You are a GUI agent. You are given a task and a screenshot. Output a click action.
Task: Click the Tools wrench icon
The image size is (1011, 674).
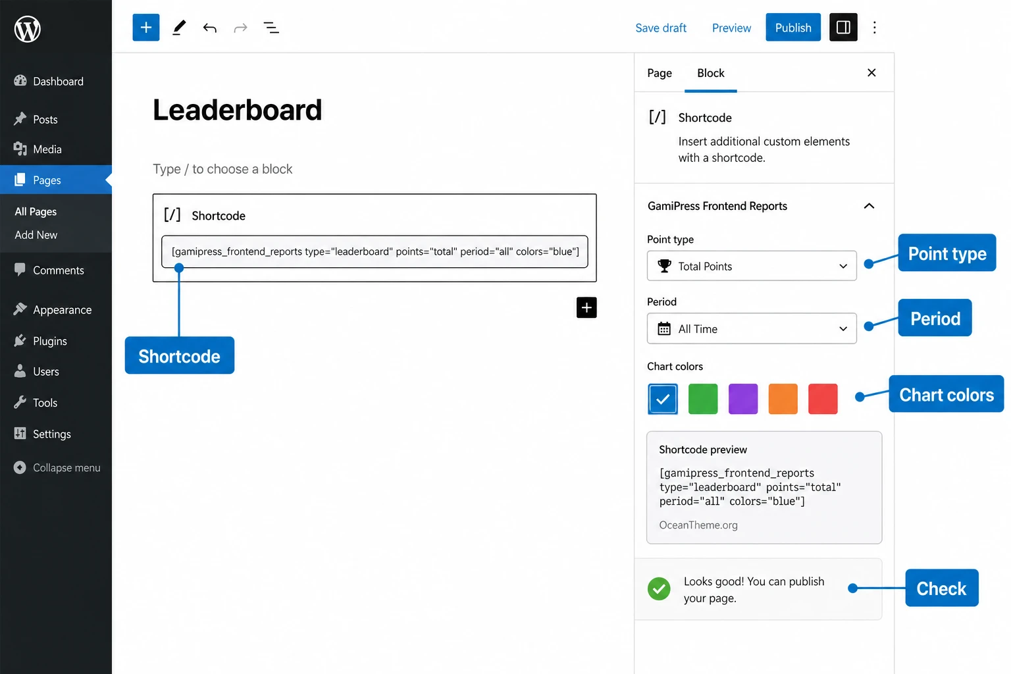20,402
